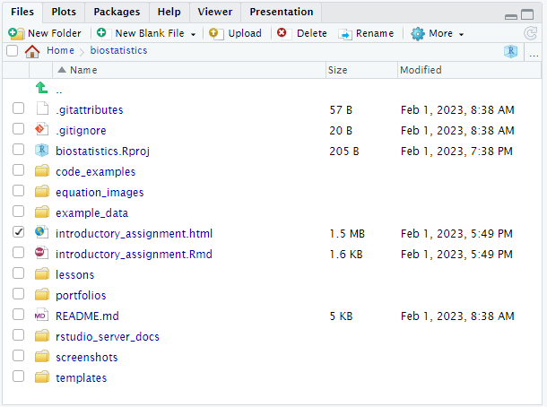Open the More gear menu
Screen dimensions: 547x407
pos(438,33)
